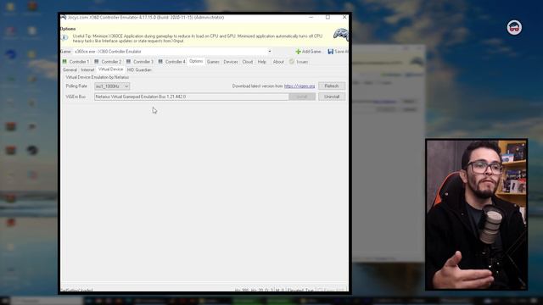Image resolution: width=543 pixels, height=305 pixels.
Task: Open the HID Guardian sub-tab
Action: point(139,69)
